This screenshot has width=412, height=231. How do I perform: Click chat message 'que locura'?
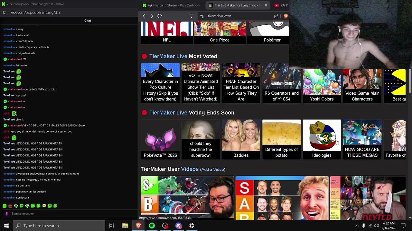pyautogui.click(x=22, y=198)
